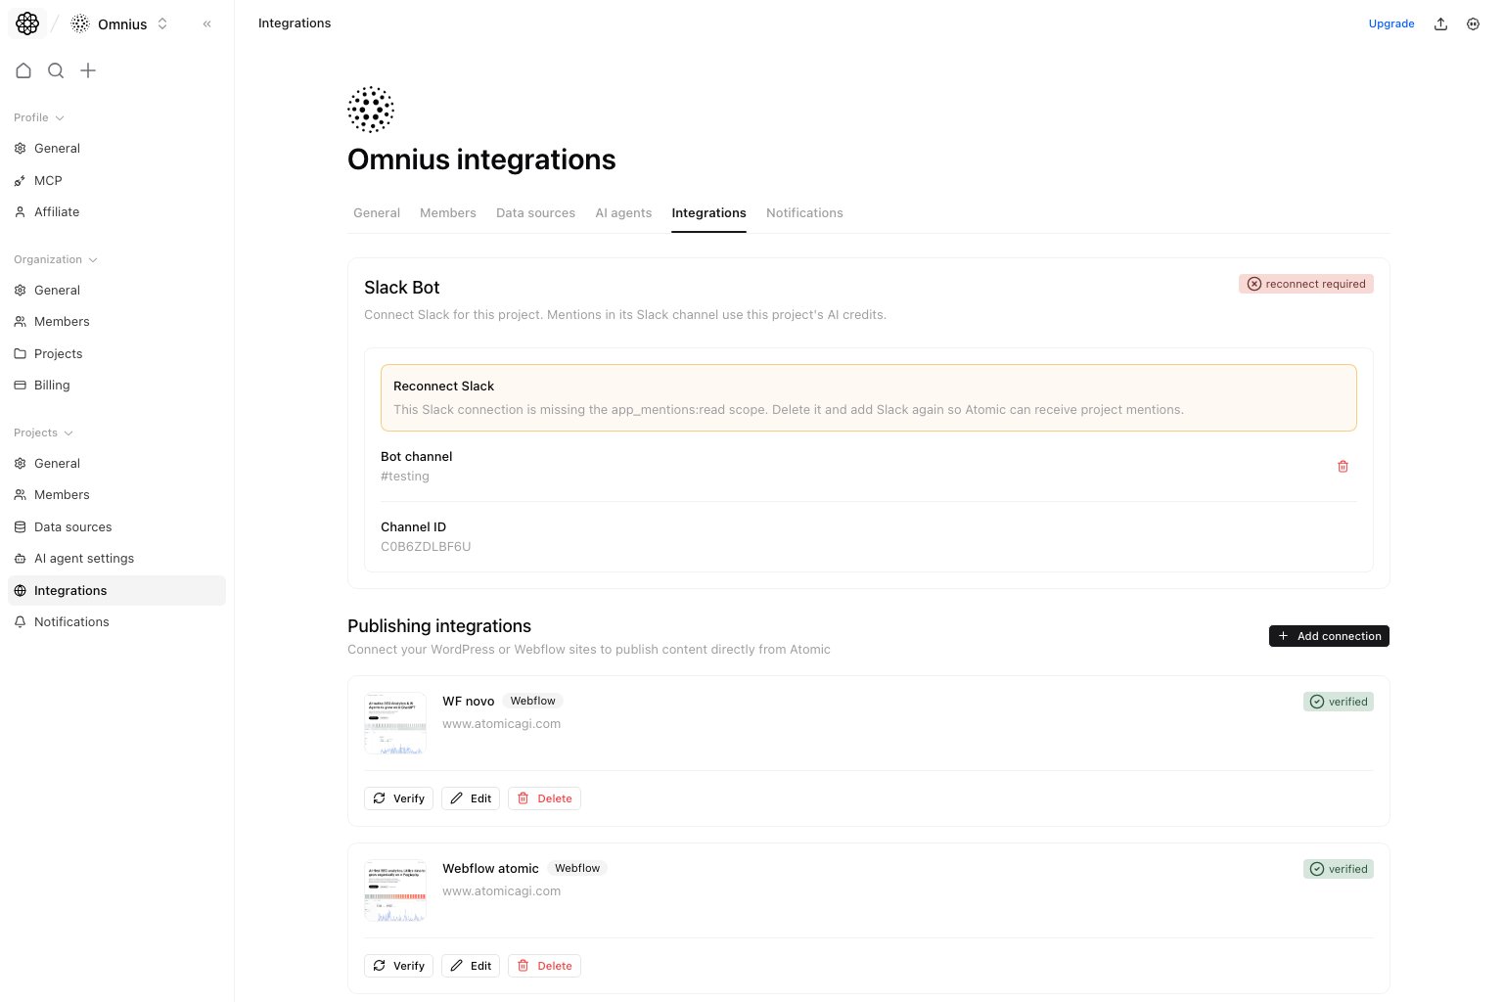Open the Billing page

tap(116, 386)
